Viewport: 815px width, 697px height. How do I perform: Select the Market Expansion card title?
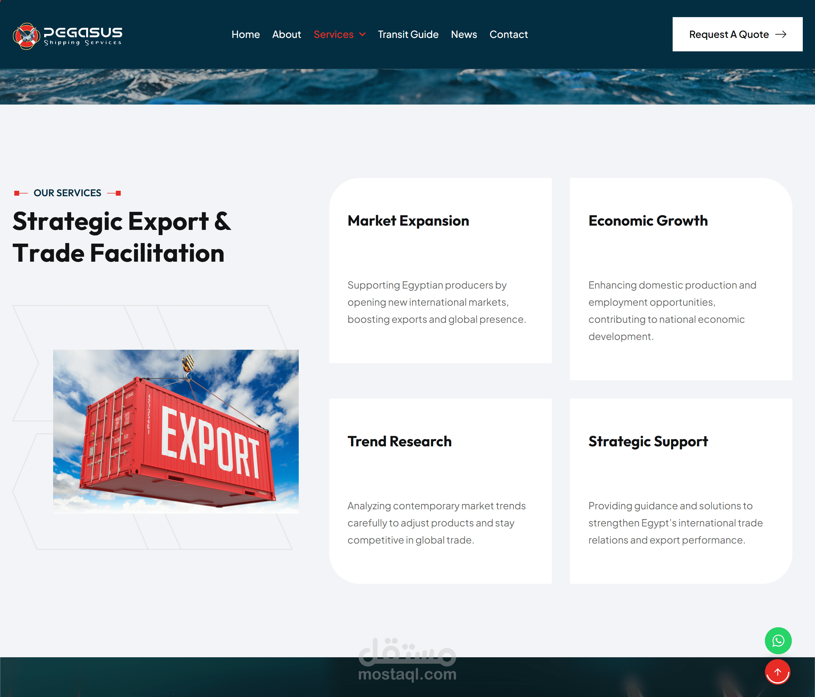408,221
